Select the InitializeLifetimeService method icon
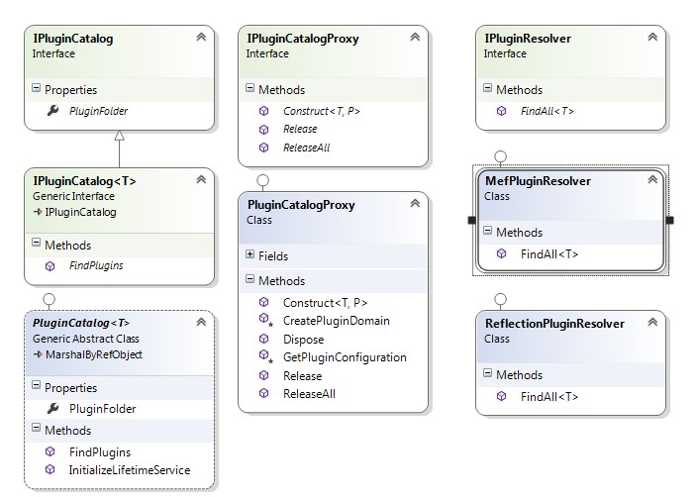Viewport: 697px width, 497px height. click(50, 469)
